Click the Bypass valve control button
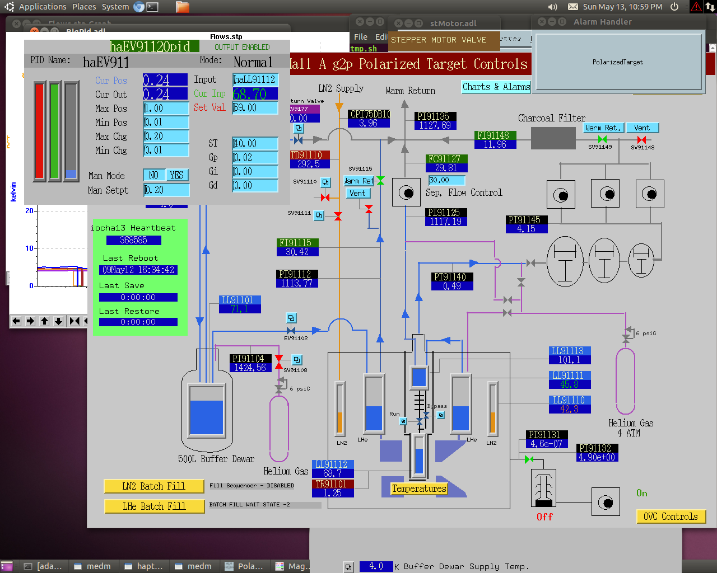Image resolution: width=717 pixels, height=573 pixels. [441, 415]
